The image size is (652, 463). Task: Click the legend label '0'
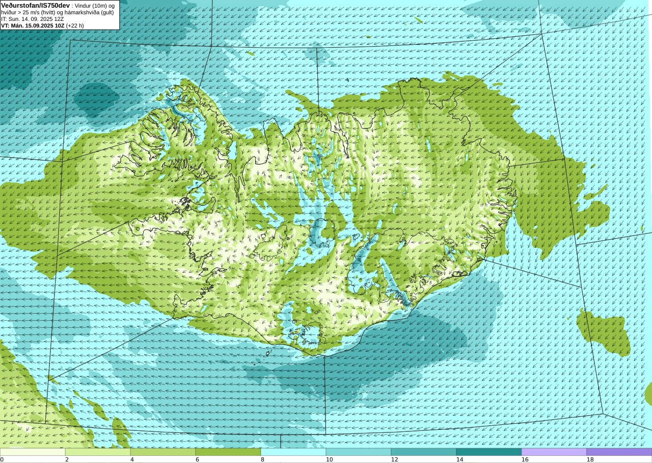coord(2,459)
